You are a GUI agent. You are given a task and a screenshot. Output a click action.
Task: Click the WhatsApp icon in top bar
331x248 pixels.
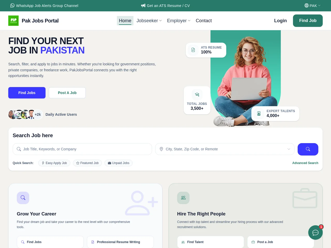tap(12, 5)
